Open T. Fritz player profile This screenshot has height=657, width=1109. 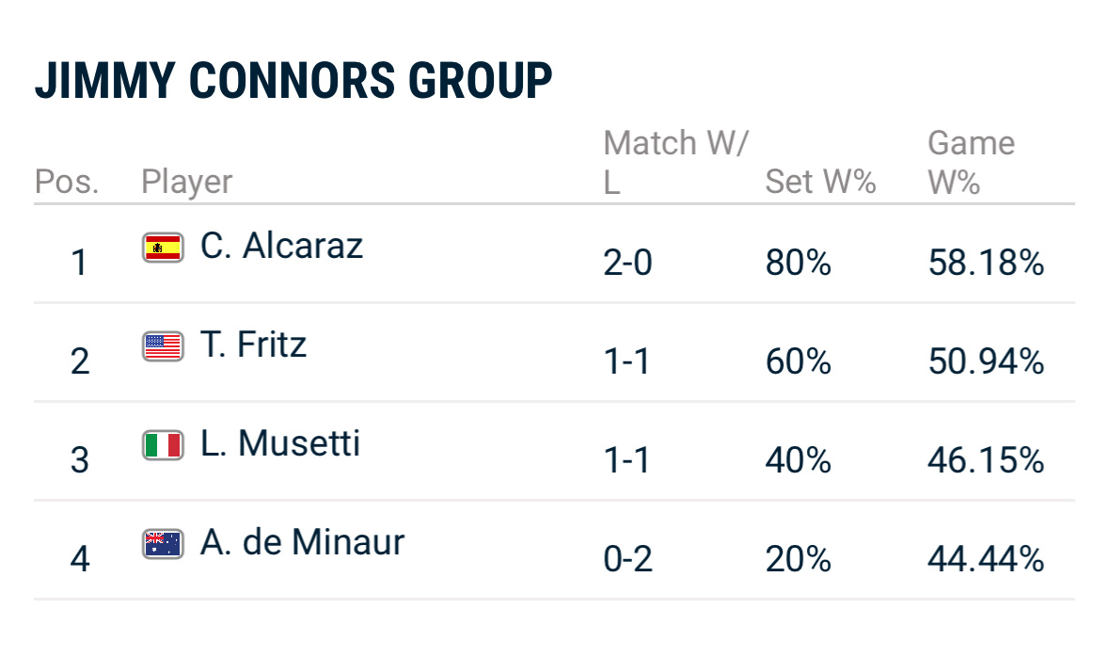(x=253, y=345)
